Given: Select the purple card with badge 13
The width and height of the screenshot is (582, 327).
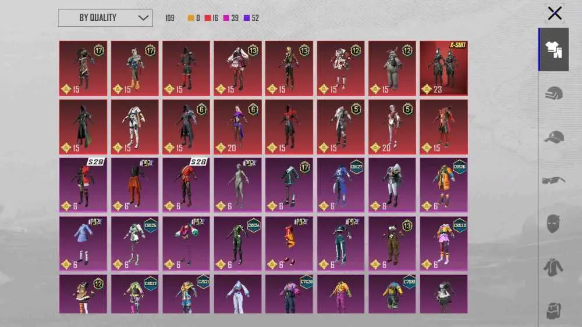Looking at the screenshot, I should (x=392, y=244).
